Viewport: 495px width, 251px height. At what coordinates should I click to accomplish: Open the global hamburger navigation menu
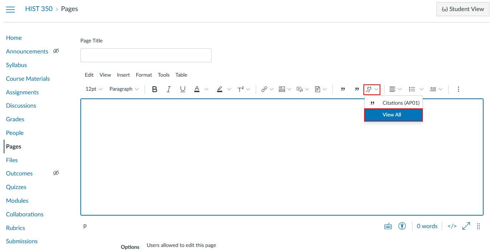[x=10, y=9]
